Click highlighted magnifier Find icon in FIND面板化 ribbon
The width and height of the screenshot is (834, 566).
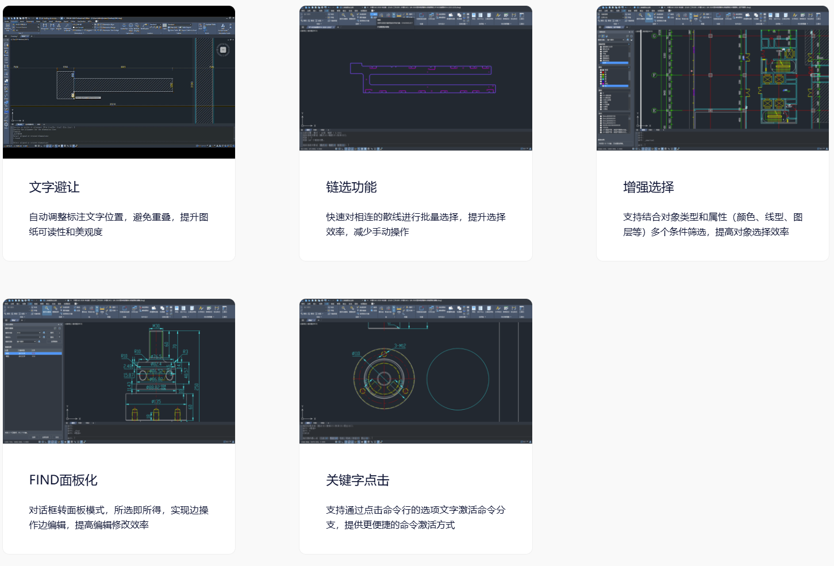[x=47, y=309]
